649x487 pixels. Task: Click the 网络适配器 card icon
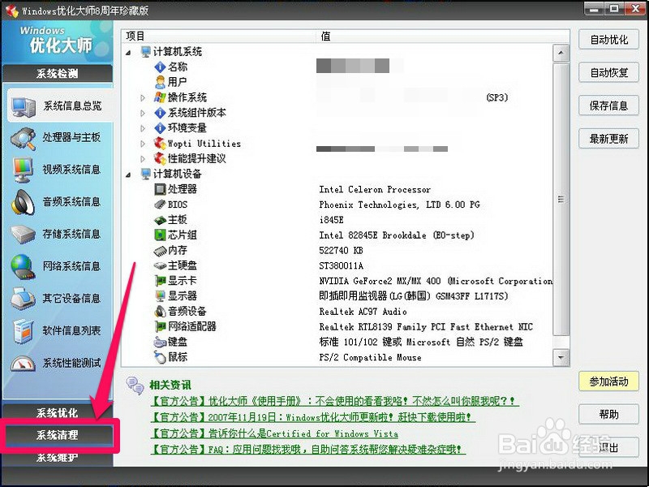coord(160,326)
